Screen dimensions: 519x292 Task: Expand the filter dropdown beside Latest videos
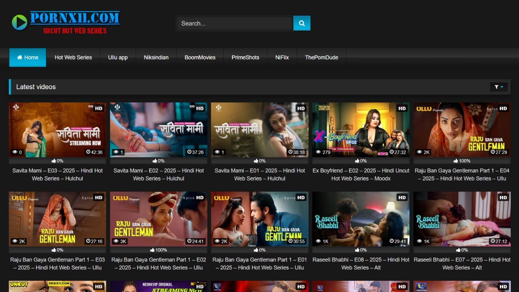point(499,87)
